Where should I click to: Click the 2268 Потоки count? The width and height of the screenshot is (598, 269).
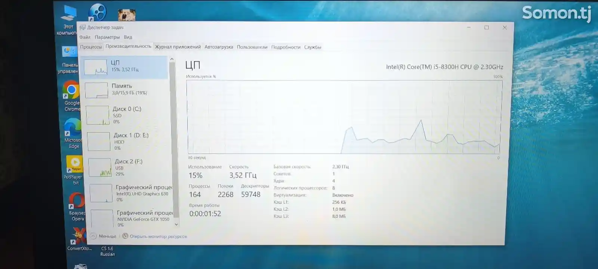coord(225,194)
